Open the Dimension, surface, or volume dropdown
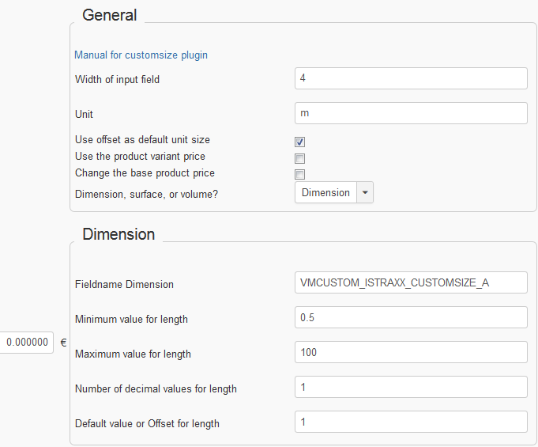This screenshot has height=447, width=538. (333, 192)
